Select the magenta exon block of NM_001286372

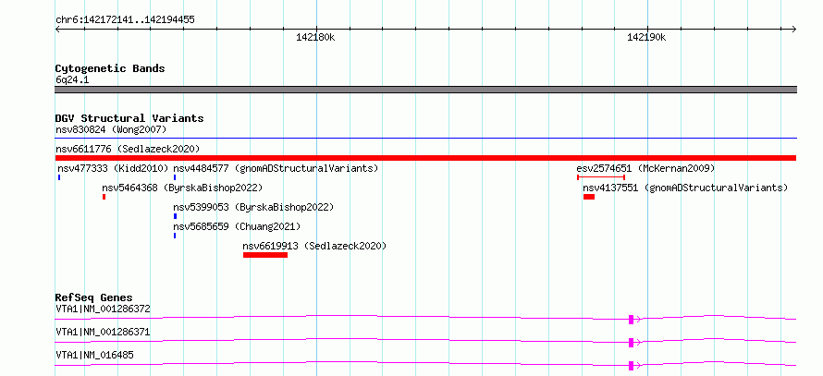click(631, 320)
